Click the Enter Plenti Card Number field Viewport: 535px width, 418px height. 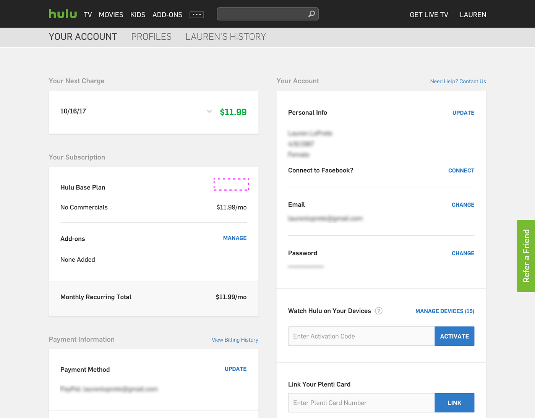(362, 403)
